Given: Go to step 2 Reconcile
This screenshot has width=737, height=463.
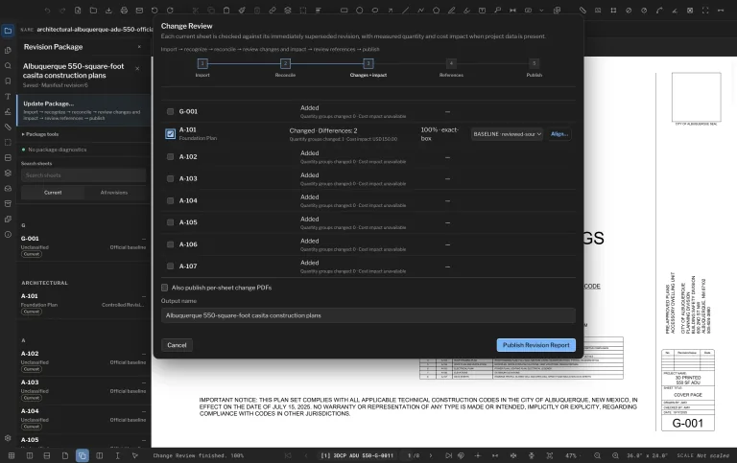Looking at the screenshot, I should coord(285,63).
